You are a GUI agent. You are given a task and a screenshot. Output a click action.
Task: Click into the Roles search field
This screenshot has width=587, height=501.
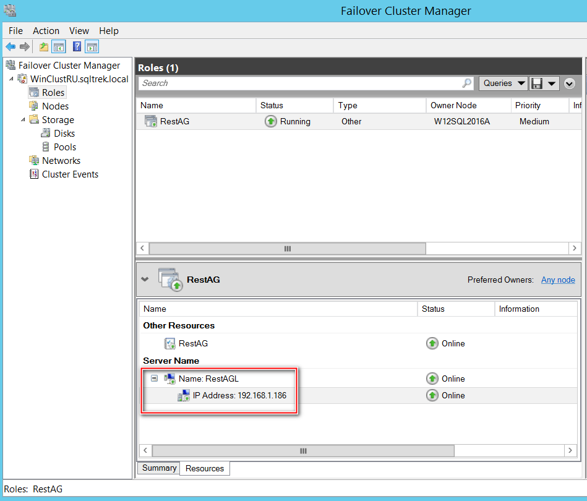(300, 83)
